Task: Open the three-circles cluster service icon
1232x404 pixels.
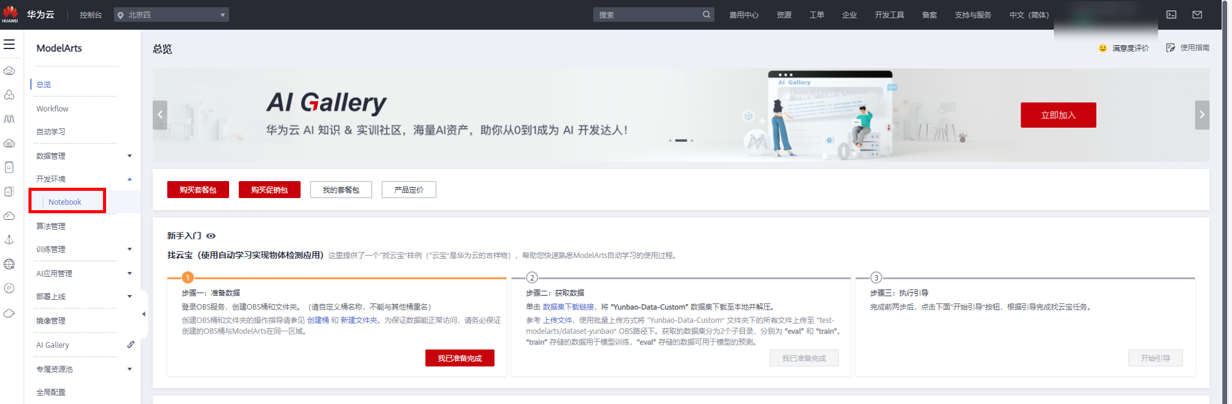Action: [9, 95]
